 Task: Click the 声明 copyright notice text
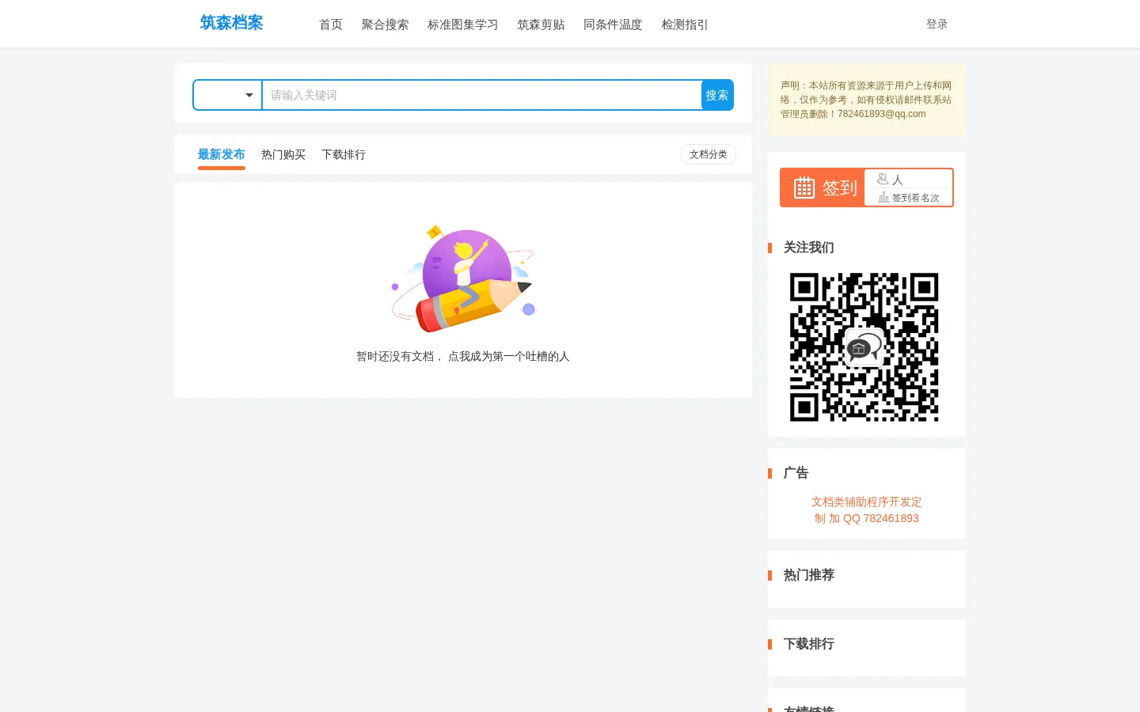coord(866,100)
